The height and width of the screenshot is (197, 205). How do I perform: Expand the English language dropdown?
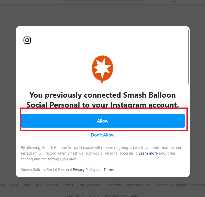[x=75, y=195]
